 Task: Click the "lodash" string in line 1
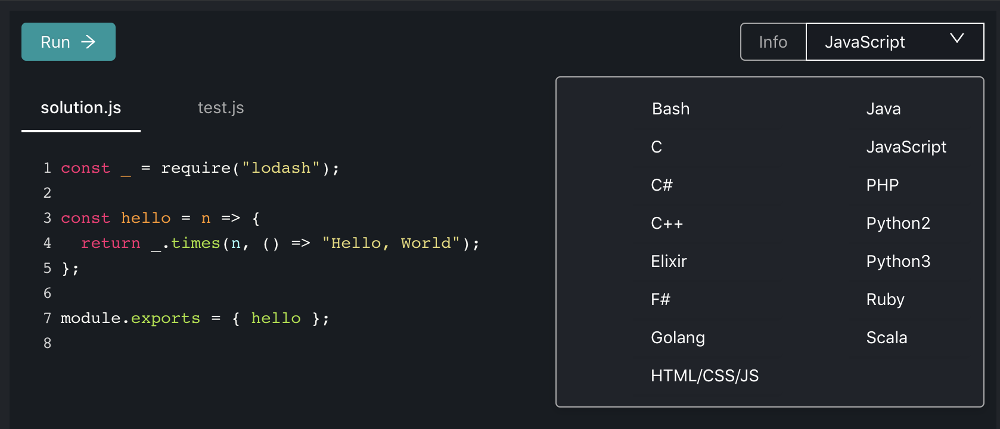pyautogui.click(x=281, y=168)
